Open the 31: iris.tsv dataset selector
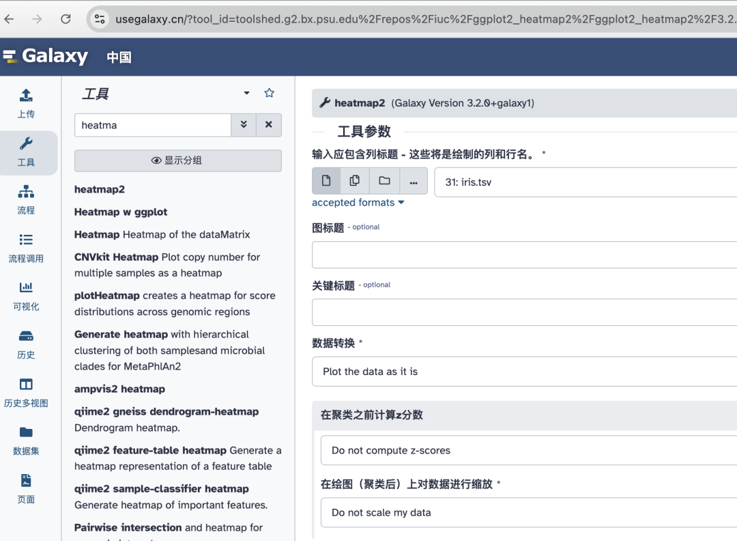737x541 pixels. click(x=586, y=182)
